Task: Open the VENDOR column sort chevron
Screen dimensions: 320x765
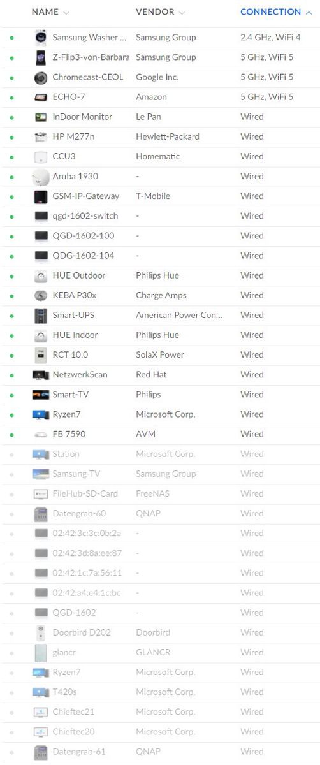Action: [182, 13]
